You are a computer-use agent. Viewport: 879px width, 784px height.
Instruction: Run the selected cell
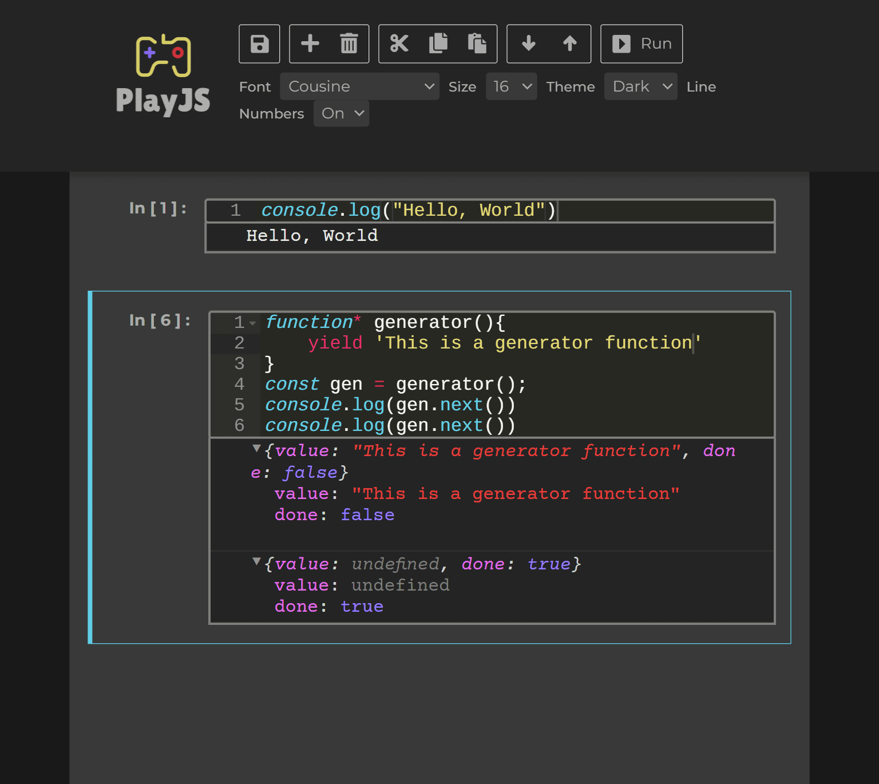[x=642, y=43]
